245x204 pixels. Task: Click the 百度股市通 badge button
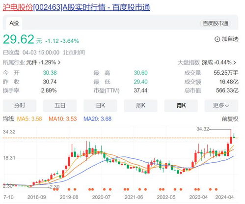[x=216, y=23]
